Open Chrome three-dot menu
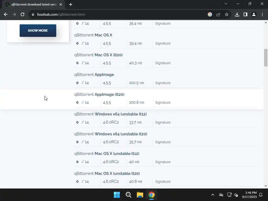Screen dimensions: 268x201 tap(262, 15)
